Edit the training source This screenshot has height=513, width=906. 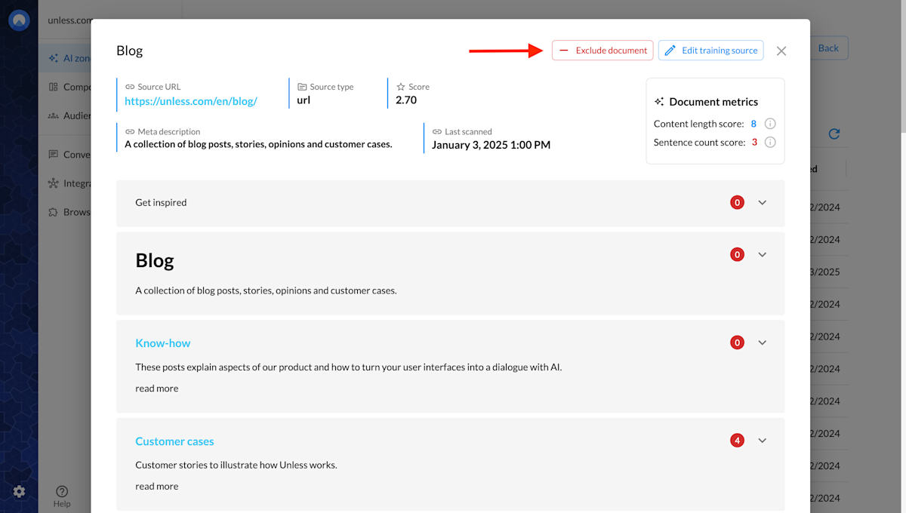(x=710, y=50)
